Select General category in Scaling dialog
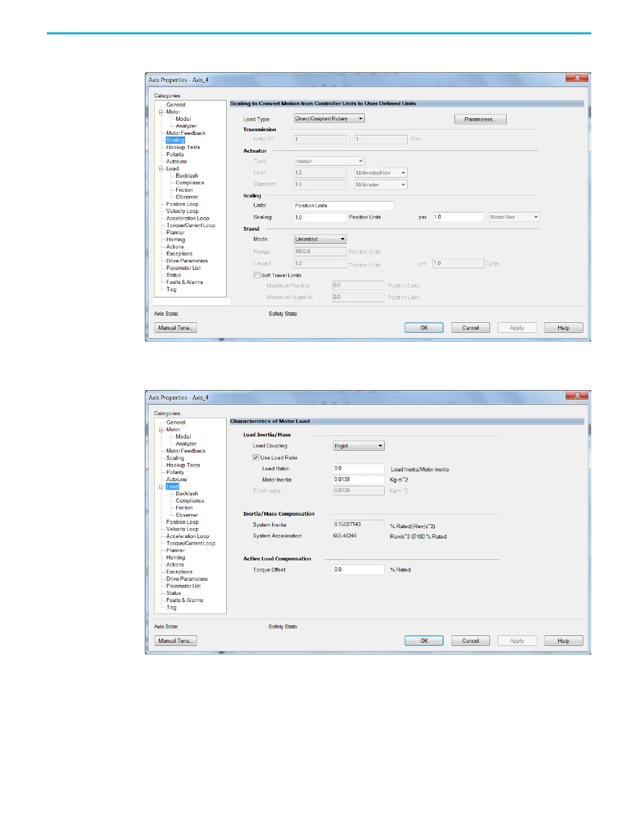This screenshot has width=638, height=825. (176, 105)
